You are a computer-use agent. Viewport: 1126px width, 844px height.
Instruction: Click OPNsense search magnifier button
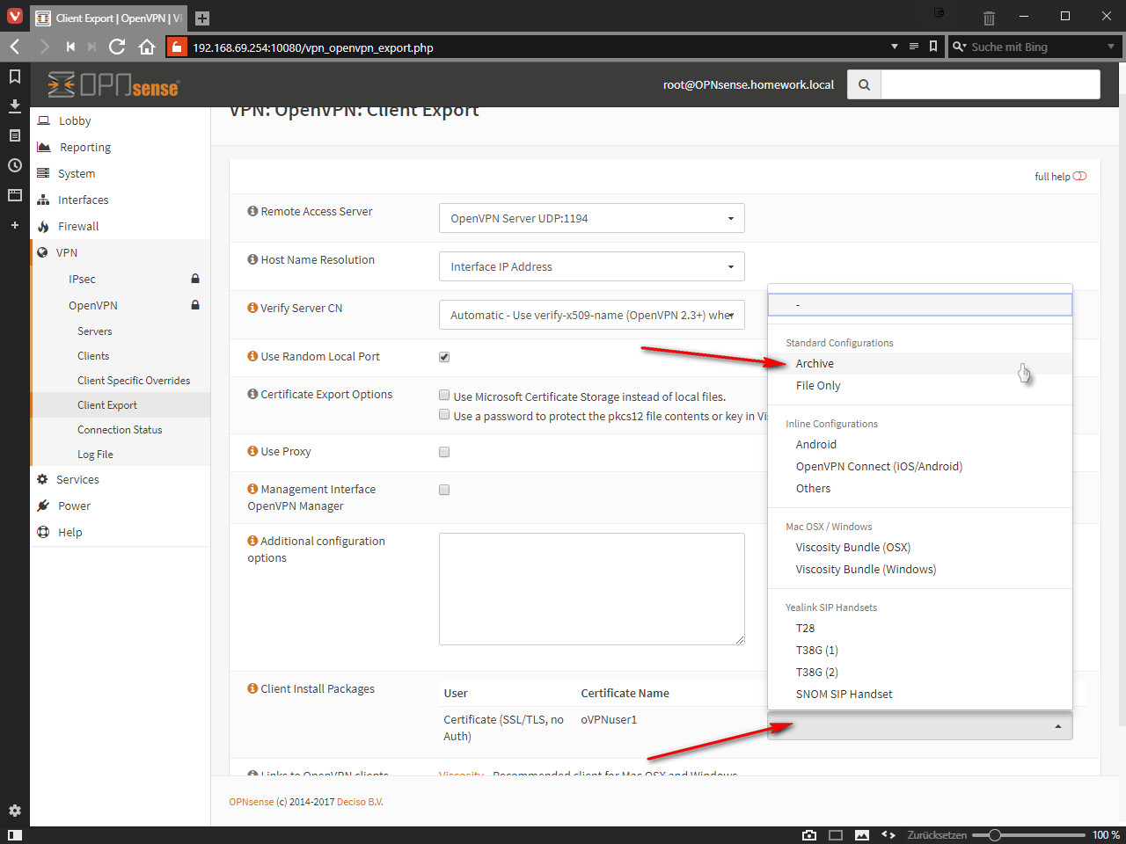(864, 84)
